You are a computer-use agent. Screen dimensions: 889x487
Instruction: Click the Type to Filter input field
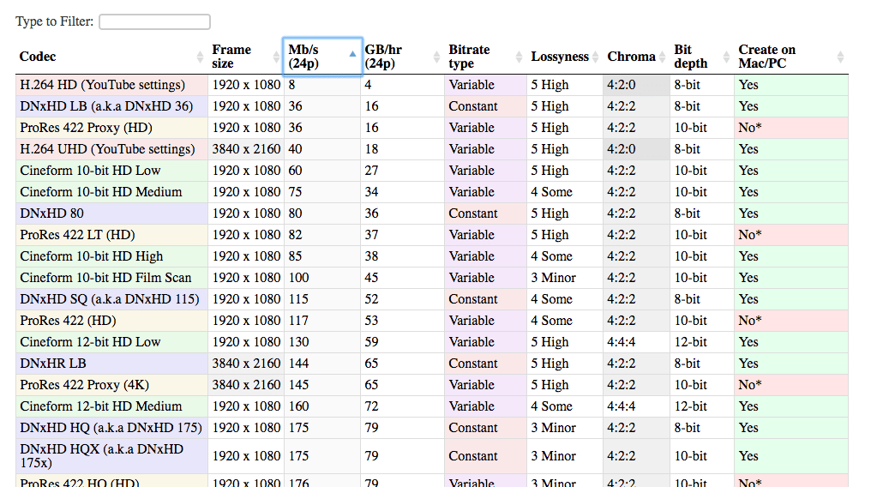(154, 21)
